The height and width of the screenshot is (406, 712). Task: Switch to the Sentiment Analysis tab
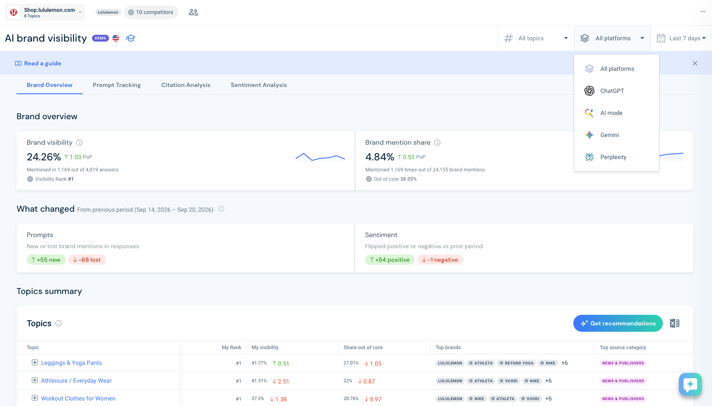pyautogui.click(x=259, y=85)
